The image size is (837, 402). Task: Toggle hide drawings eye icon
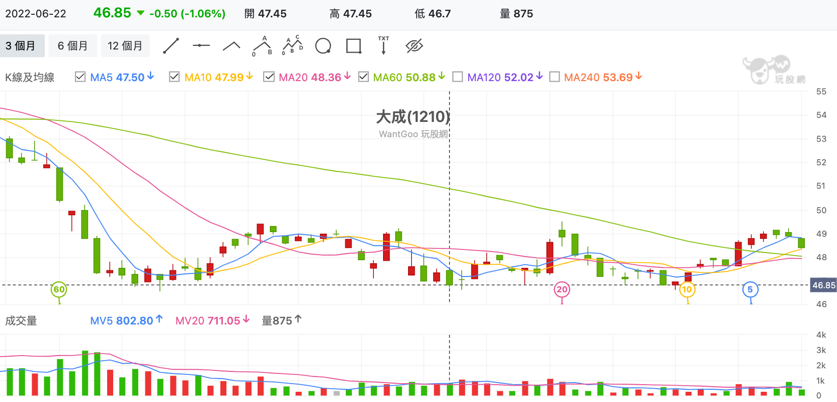414,46
